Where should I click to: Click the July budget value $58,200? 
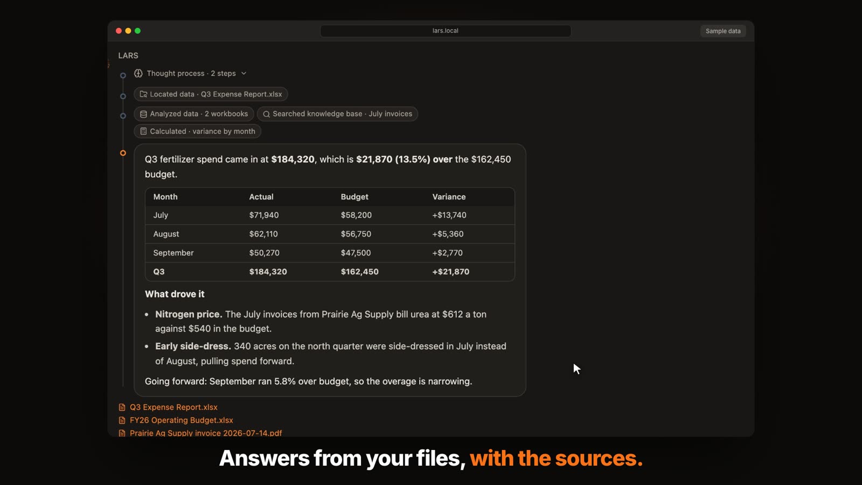coord(356,215)
